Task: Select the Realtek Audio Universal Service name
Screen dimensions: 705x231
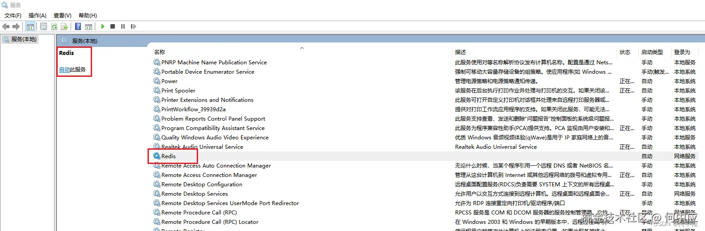Action: 202,147
